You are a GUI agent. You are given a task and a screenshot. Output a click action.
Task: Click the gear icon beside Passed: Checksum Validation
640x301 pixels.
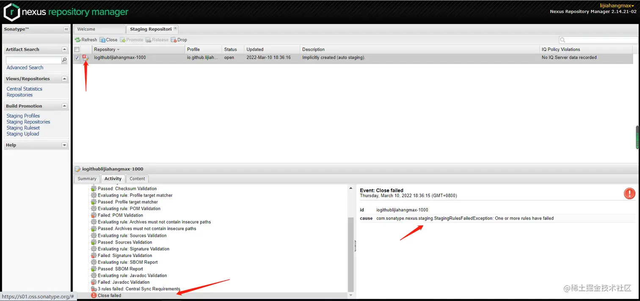point(94,189)
